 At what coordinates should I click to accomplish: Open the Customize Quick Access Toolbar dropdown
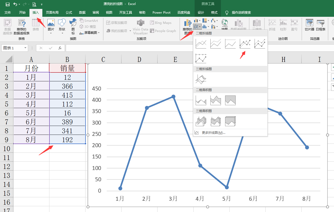point(42,4)
